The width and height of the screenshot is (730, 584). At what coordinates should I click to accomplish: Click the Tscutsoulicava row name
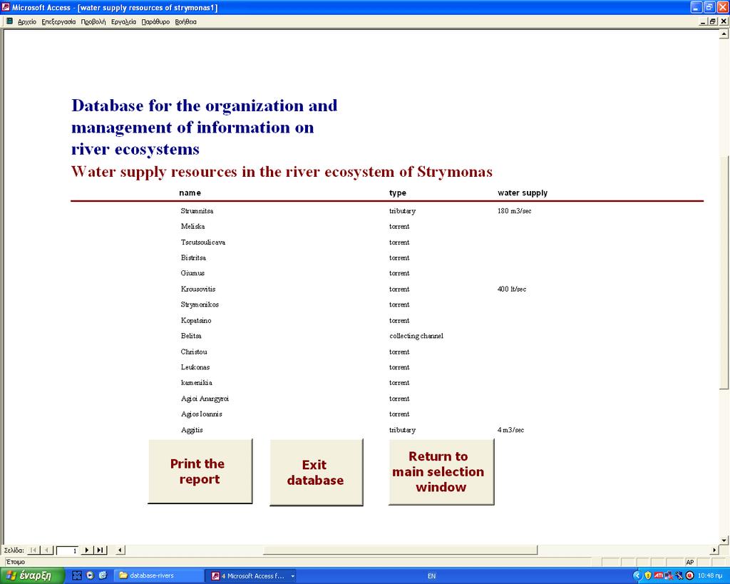point(203,242)
